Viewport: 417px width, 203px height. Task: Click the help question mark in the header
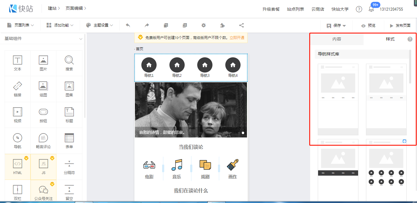359,9
